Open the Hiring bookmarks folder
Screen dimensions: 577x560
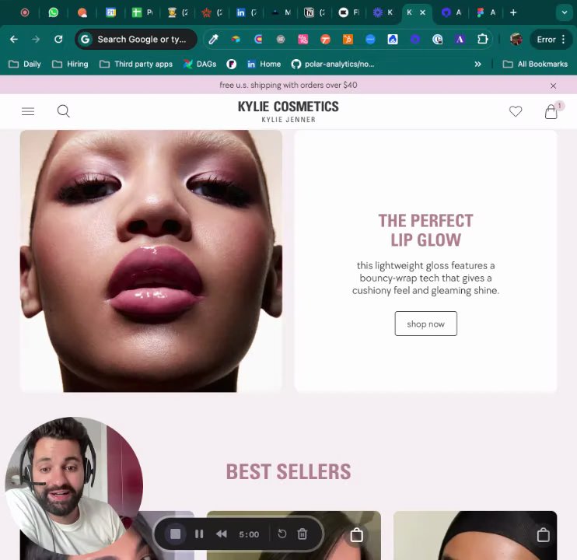pos(70,64)
